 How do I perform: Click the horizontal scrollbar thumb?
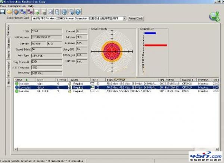(x=106, y=150)
